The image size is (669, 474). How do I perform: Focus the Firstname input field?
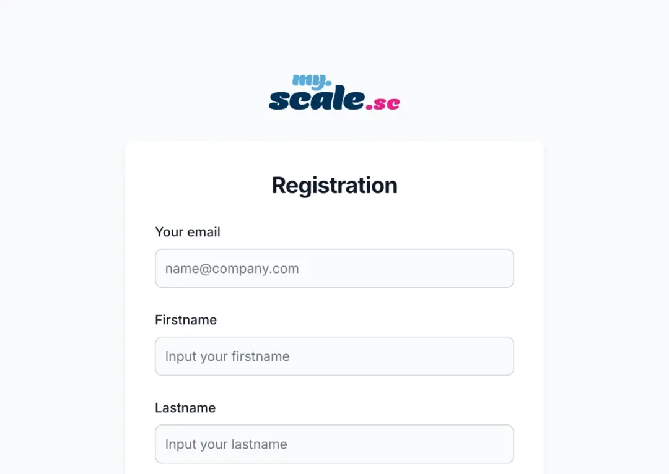pyautogui.click(x=334, y=356)
